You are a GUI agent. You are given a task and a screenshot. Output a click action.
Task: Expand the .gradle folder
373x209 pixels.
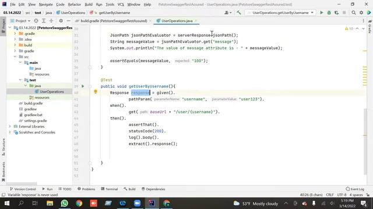click(15, 34)
